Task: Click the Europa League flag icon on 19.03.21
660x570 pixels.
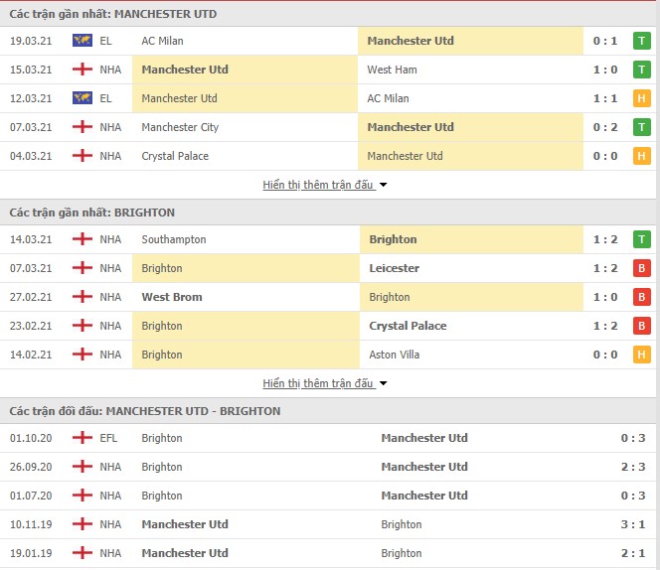Action: coord(82,41)
